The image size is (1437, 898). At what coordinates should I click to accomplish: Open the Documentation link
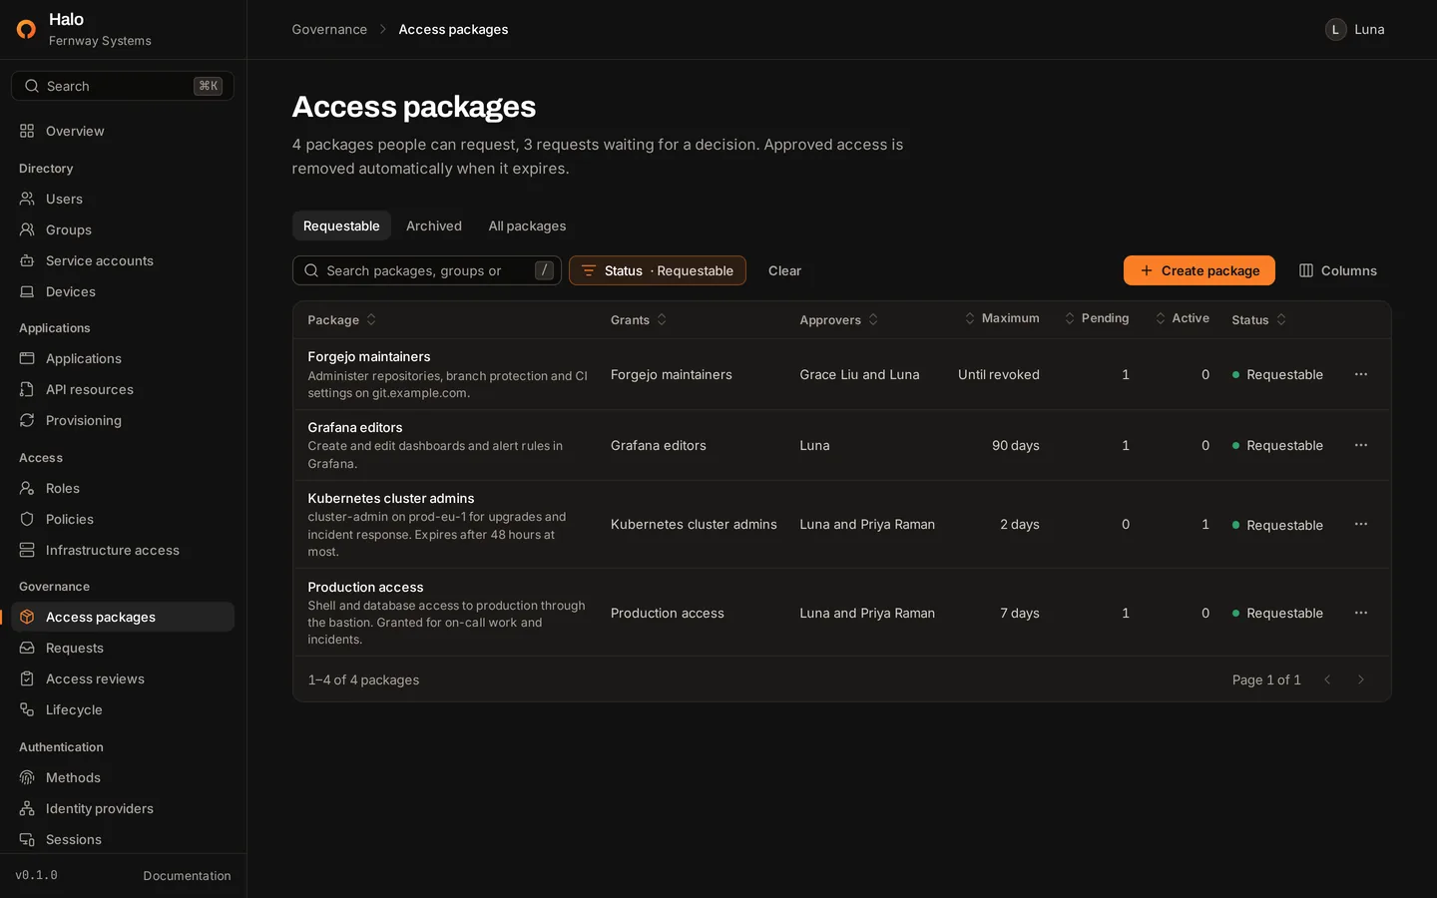pos(187,876)
